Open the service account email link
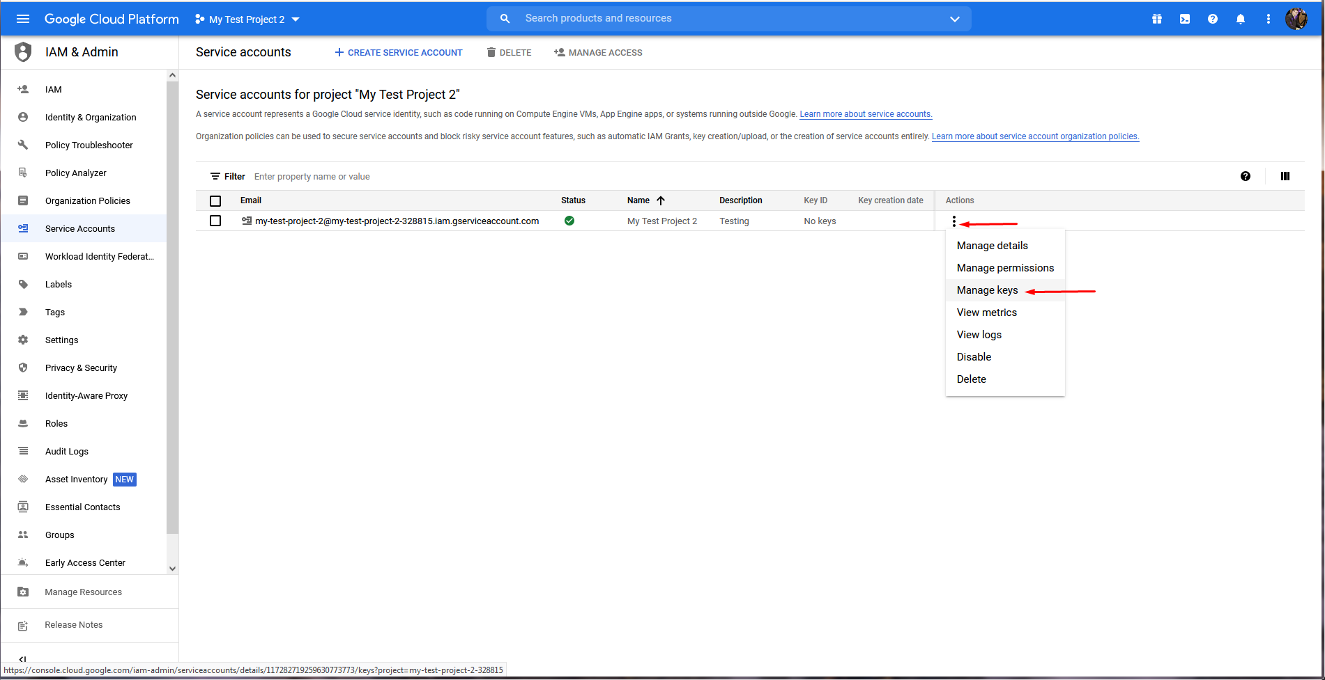 397,221
